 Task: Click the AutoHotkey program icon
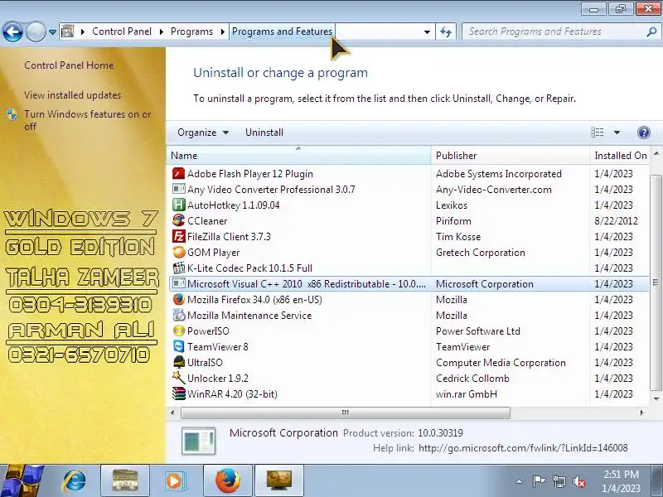coord(179,205)
